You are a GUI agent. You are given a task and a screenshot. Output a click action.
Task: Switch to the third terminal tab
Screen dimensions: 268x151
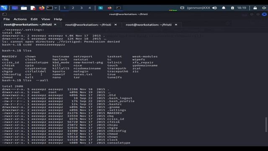point(149,25)
